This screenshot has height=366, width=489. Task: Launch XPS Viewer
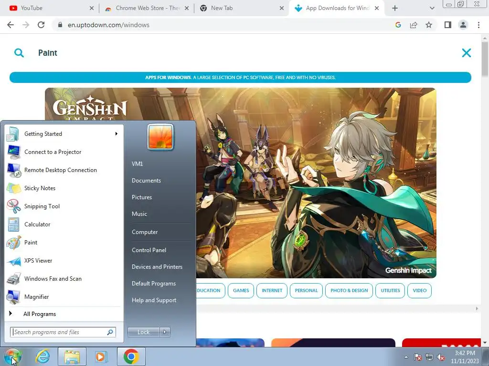[64, 261]
